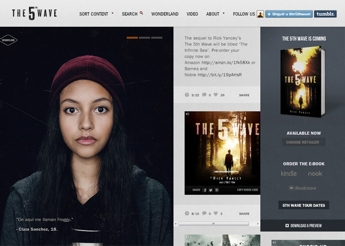Click the speaker icon on the gray video thumbnail
The image size is (345, 246).
tap(187, 237)
